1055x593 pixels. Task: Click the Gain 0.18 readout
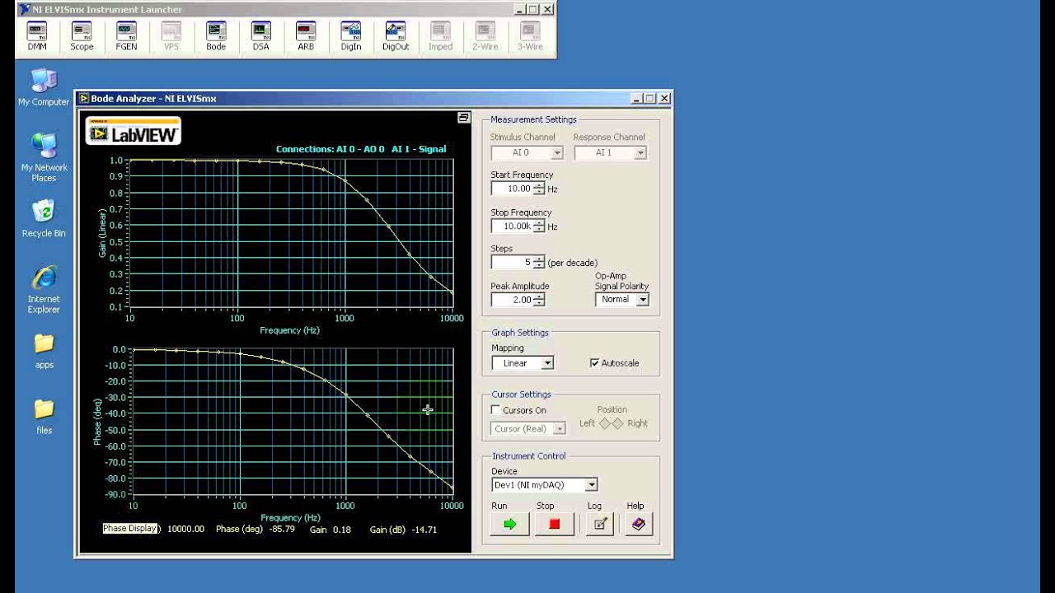pos(331,530)
